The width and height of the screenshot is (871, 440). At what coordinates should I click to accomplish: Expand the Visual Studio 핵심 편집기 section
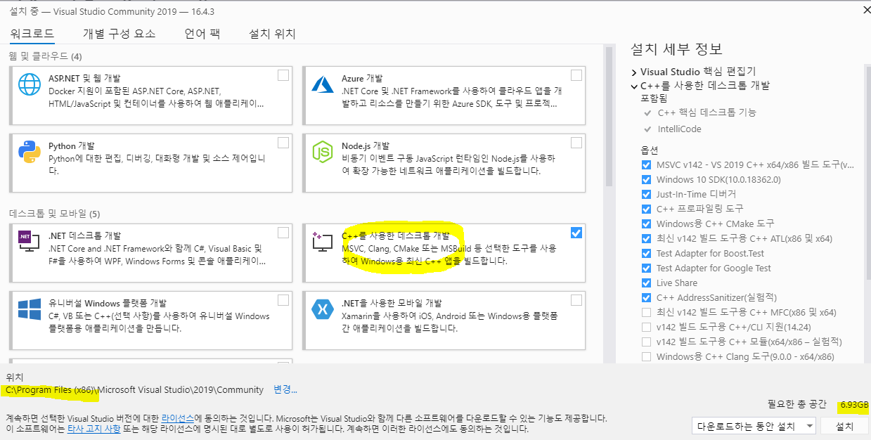point(634,72)
